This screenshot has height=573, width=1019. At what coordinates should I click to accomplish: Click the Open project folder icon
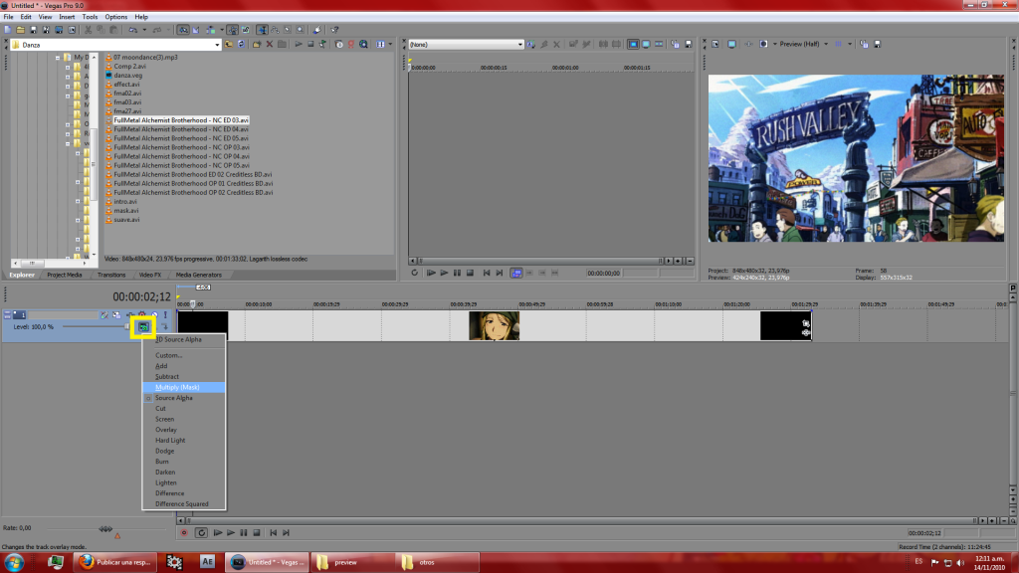click(x=20, y=30)
